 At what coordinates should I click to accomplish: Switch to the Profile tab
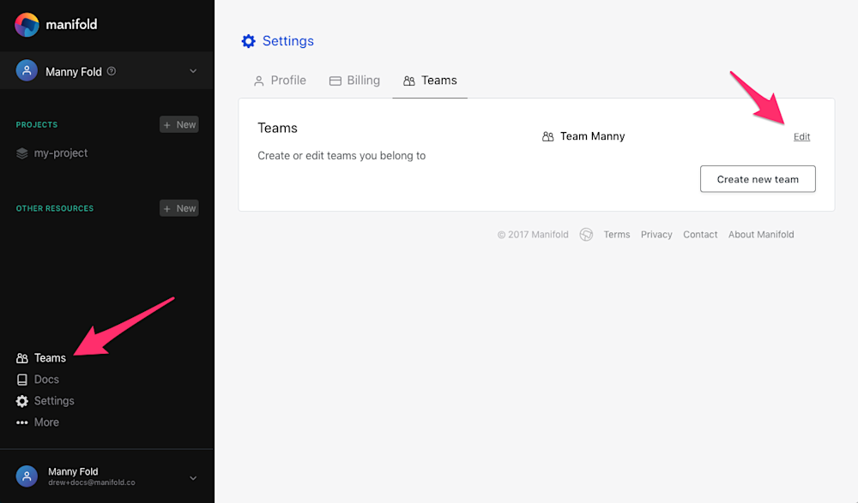(280, 81)
